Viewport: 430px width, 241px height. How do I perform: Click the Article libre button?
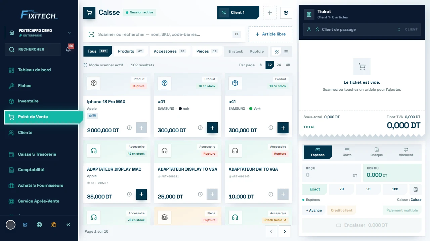tap(270, 34)
